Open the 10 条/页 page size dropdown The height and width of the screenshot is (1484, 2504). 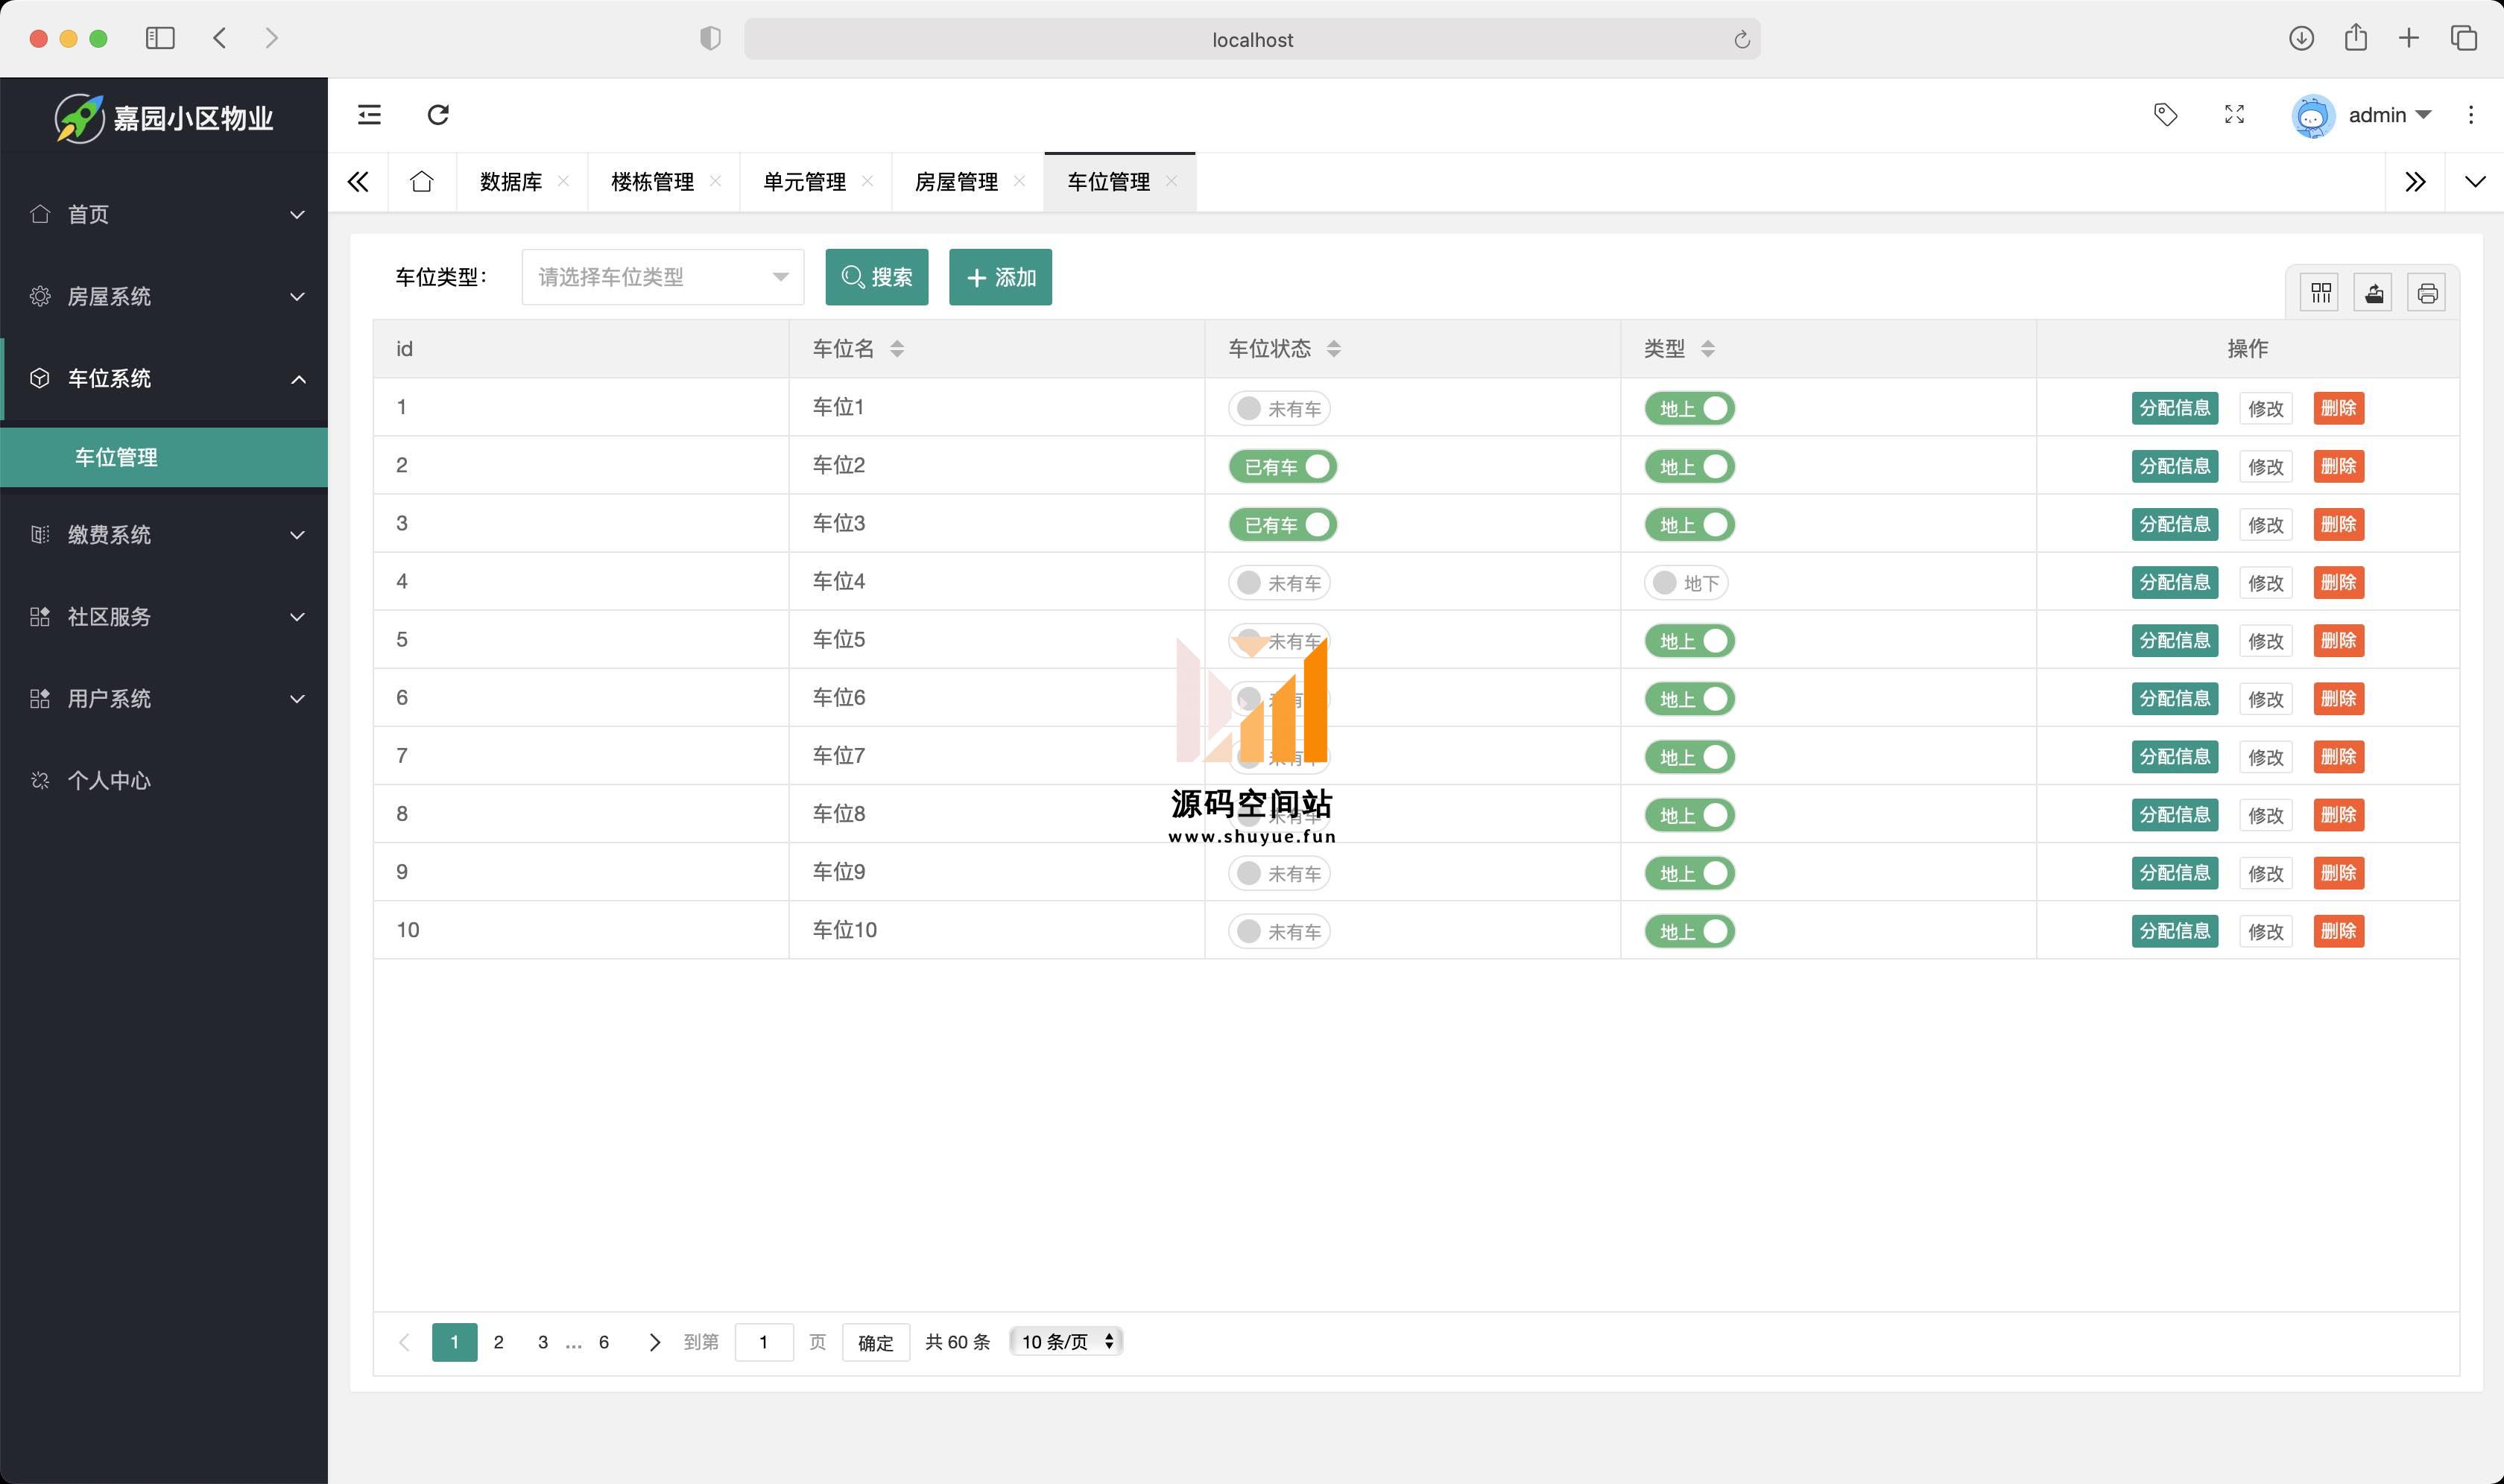click(1066, 1342)
